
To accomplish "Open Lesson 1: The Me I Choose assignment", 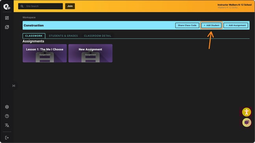I will [x=45, y=53].
